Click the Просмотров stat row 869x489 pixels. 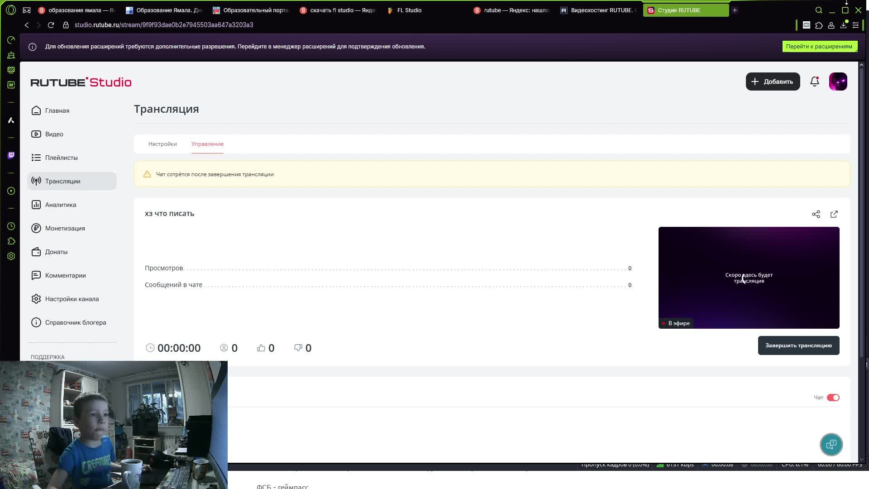pyautogui.click(x=388, y=268)
